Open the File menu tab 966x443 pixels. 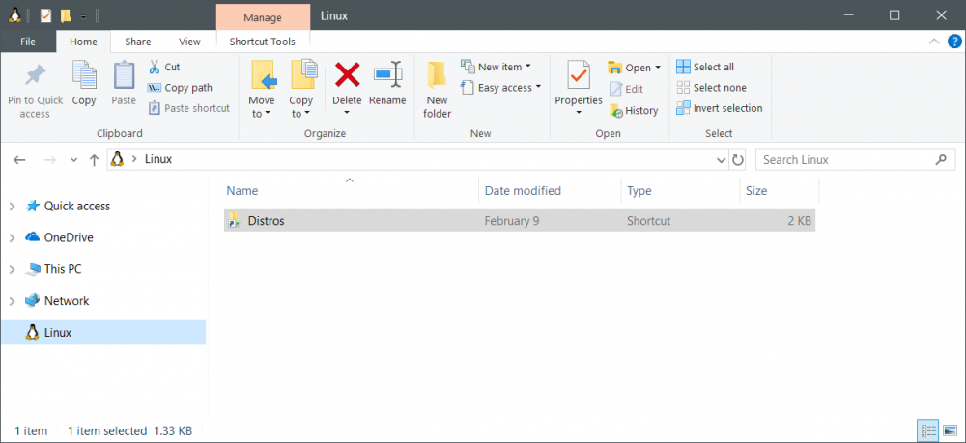click(x=28, y=42)
